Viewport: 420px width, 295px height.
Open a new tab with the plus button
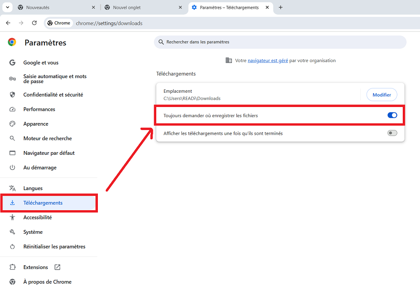point(281,8)
